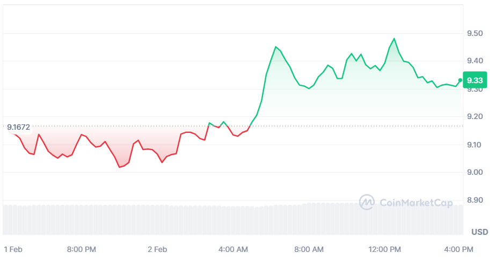Screen dimensions: 495x260
Task: Click the 9.10 price axis label
Action: (475, 144)
